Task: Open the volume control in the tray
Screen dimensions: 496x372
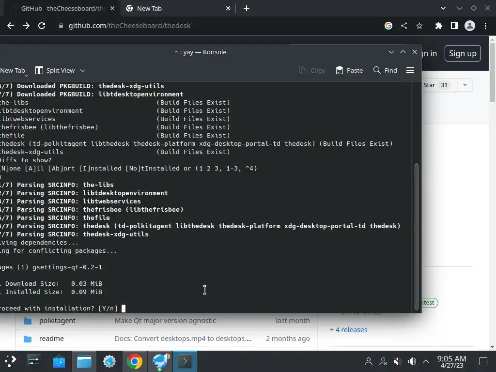Action: point(412,361)
